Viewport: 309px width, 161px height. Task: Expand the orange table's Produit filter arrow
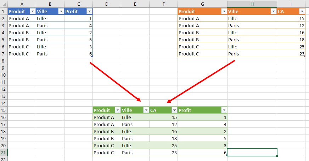pos(224,11)
